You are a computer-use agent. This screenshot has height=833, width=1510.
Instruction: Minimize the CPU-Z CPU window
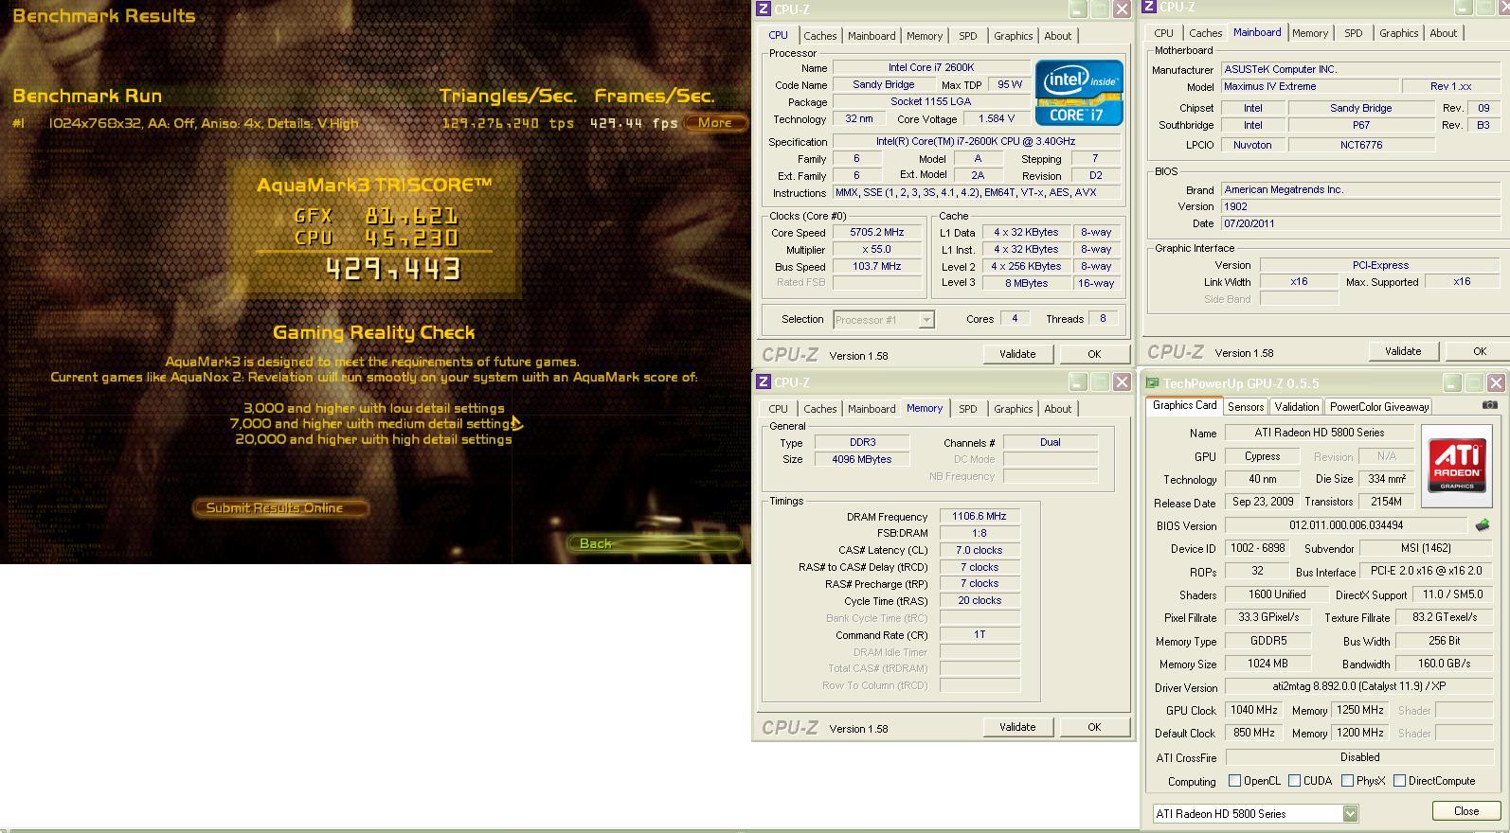pyautogui.click(x=1078, y=9)
